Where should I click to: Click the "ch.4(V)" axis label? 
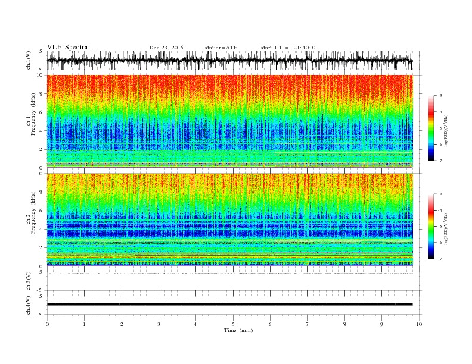click(29, 305)
